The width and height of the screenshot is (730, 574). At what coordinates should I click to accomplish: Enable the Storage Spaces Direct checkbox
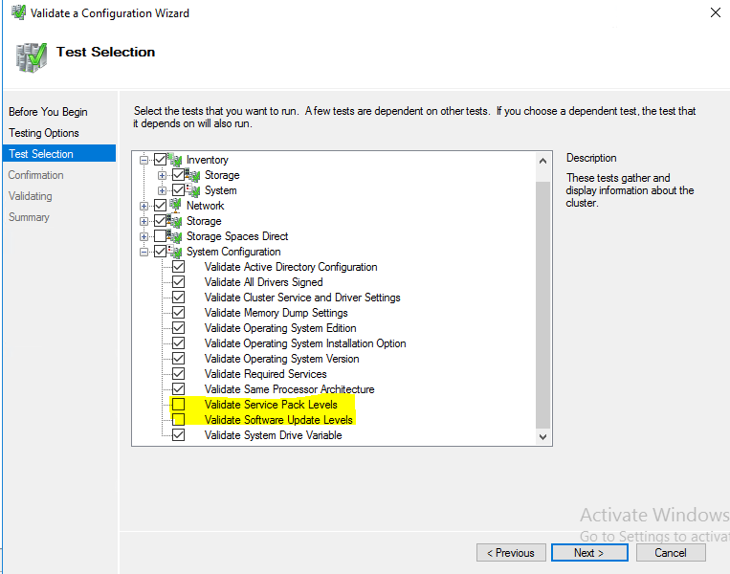160,236
